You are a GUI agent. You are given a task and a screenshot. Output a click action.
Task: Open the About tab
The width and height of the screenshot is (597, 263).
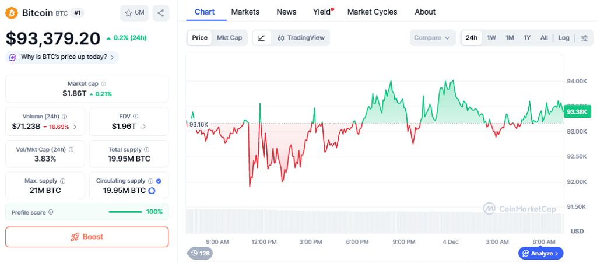[x=425, y=12]
